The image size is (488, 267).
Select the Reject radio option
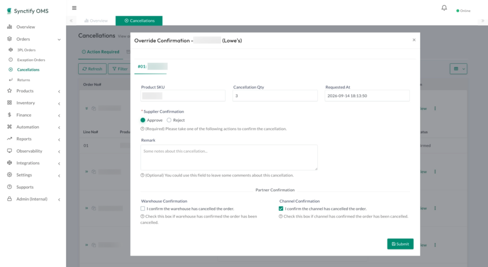169,120
